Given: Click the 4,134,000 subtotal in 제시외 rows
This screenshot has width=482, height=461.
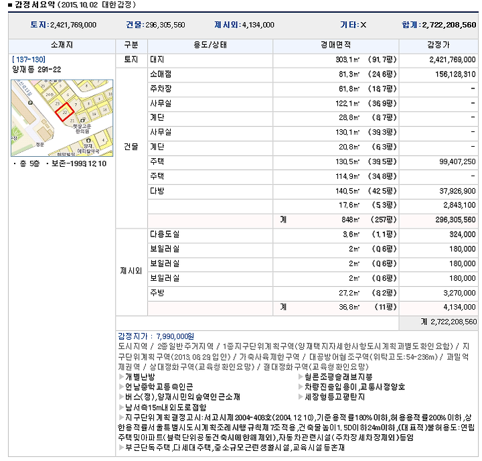Looking at the screenshot, I should [x=459, y=307].
